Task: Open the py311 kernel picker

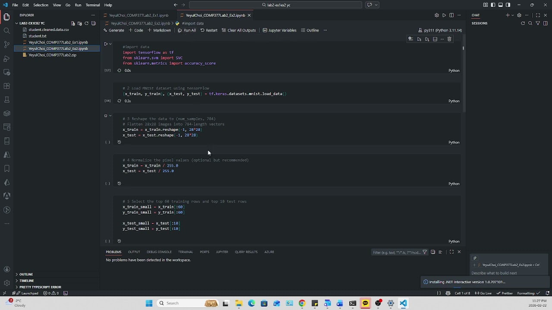Action: tap(440, 31)
